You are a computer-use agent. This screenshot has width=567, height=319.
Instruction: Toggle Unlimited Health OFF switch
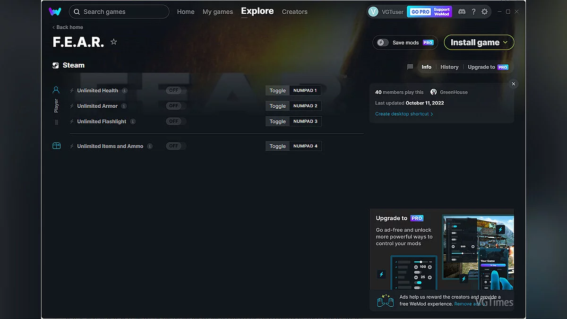coord(176,91)
